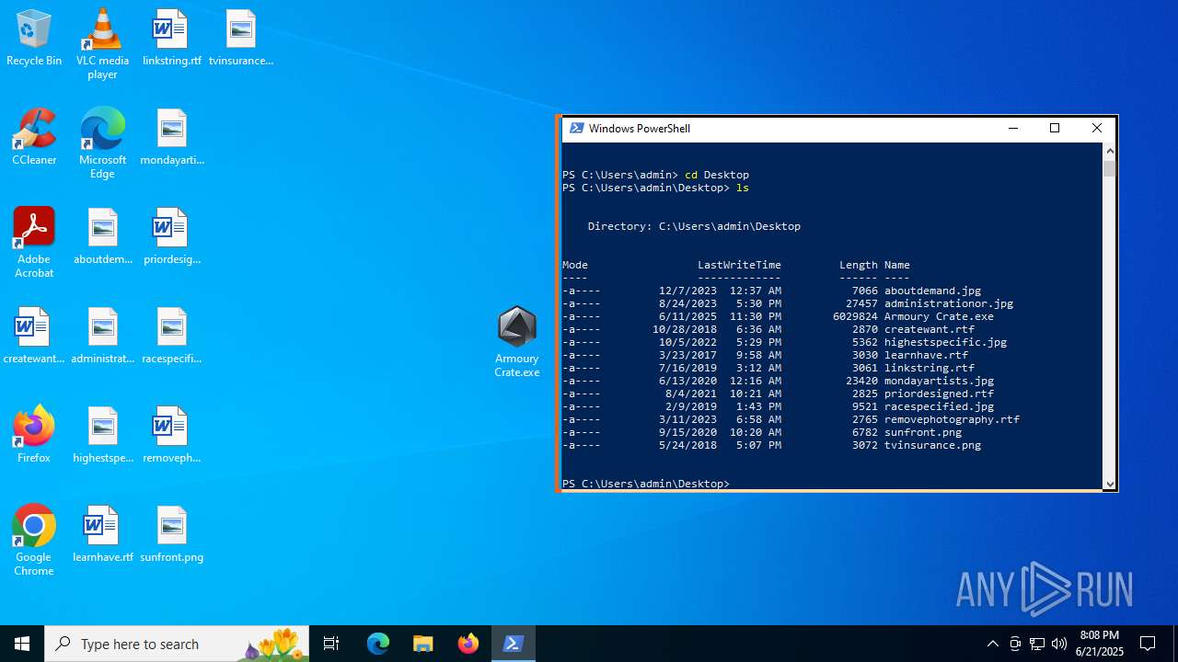This screenshot has width=1178, height=662.
Task: Launch VLC media player shortcut
Action: pos(102,43)
